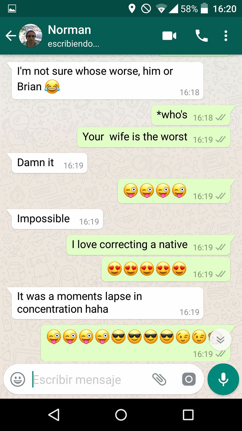Select 'I love correcting a native' message
This screenshot has height=431, width=242.
click(x=148, y=245)
